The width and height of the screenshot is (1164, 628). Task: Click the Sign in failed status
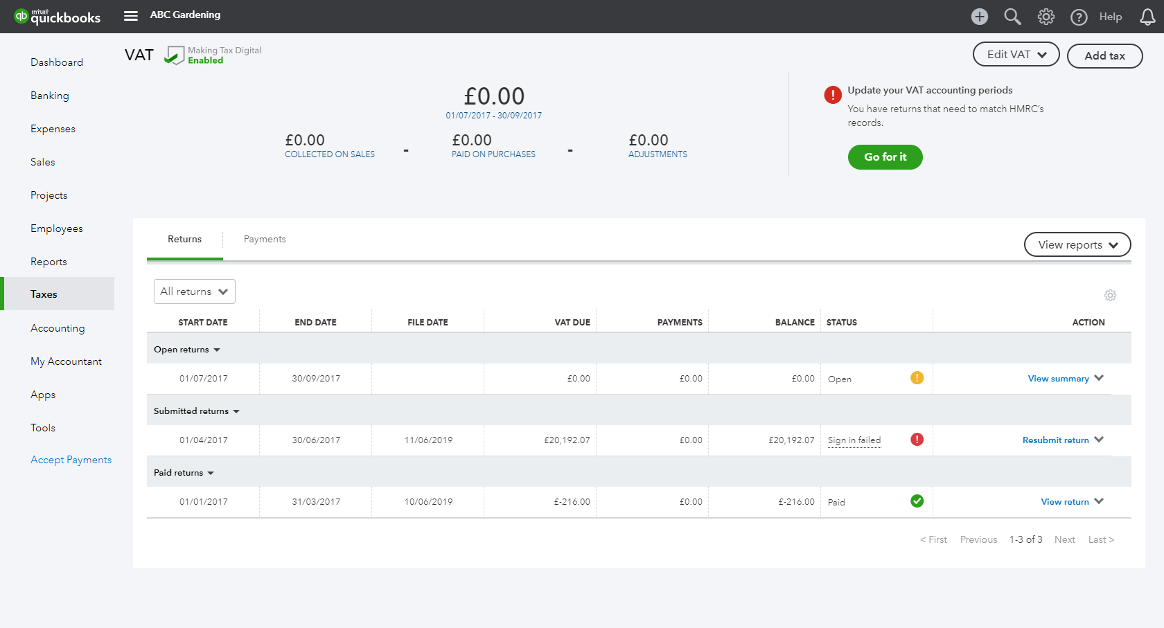(854, 440)
